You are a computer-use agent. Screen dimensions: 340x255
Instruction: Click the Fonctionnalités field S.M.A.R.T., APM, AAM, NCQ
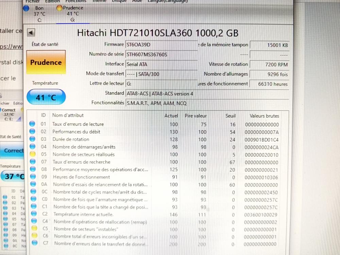207,103
